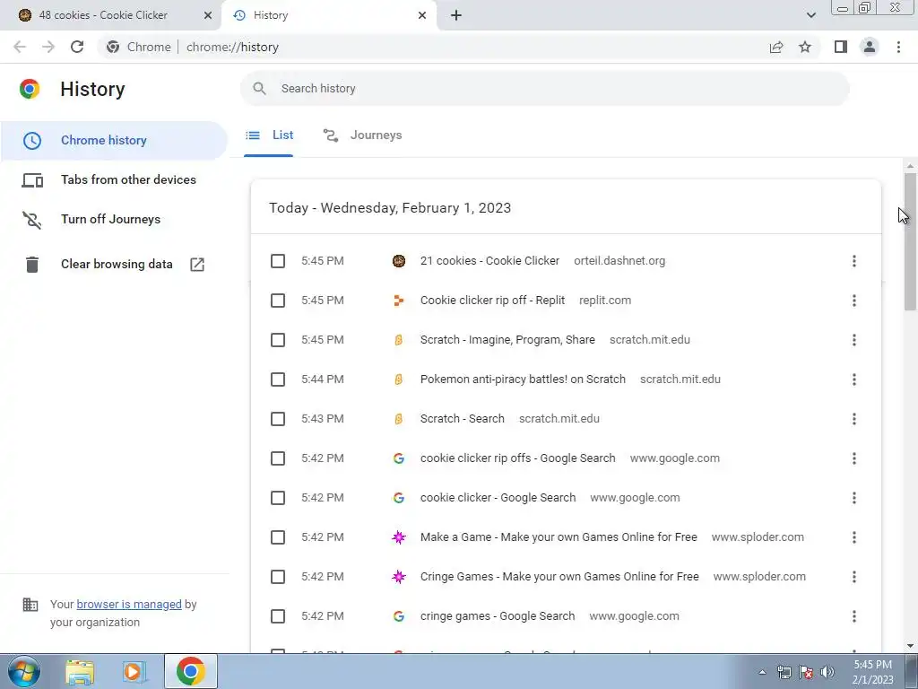The image size is (918, 689).
Task: Check the Pokemon anti-piracy battles entry
Action: pyautogui.click(x=278, y=379)
